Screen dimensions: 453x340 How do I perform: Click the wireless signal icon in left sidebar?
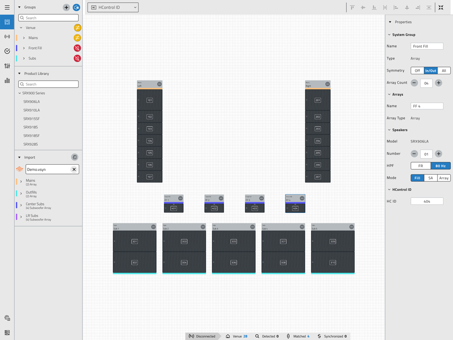click(7, 36)
